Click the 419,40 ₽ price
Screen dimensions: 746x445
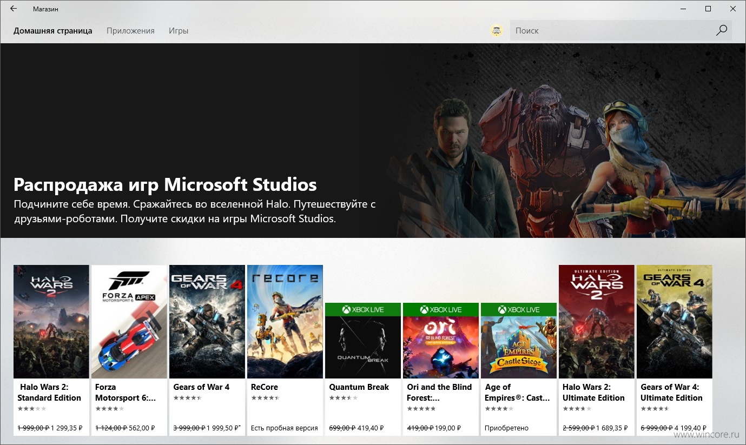pyautogui.click(x=371, y=428)
